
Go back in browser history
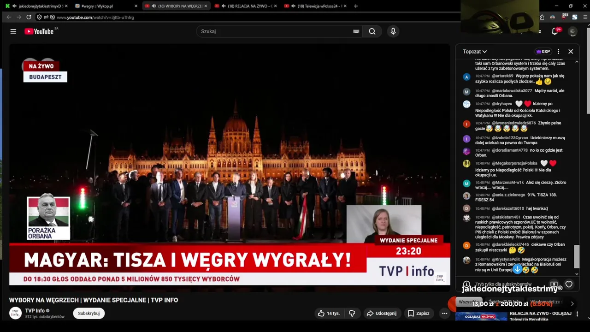[9, 17]
